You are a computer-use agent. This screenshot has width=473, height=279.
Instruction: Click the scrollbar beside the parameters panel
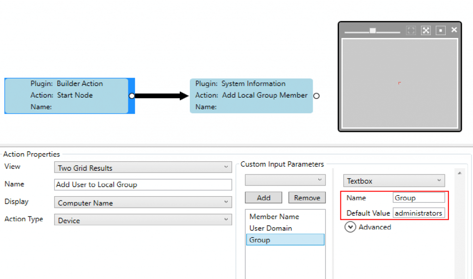click(460, 208)
